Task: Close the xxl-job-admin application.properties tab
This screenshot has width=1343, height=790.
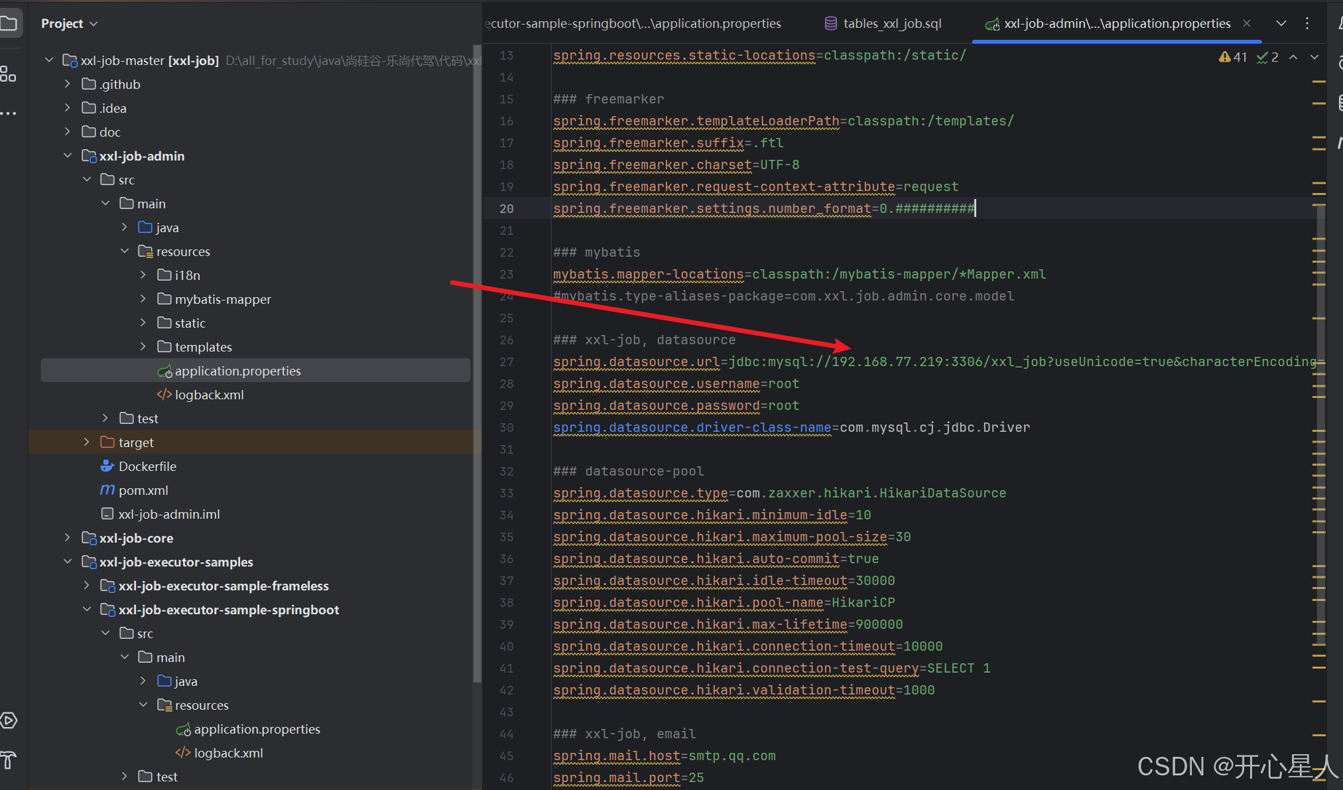Action: 1247,23
